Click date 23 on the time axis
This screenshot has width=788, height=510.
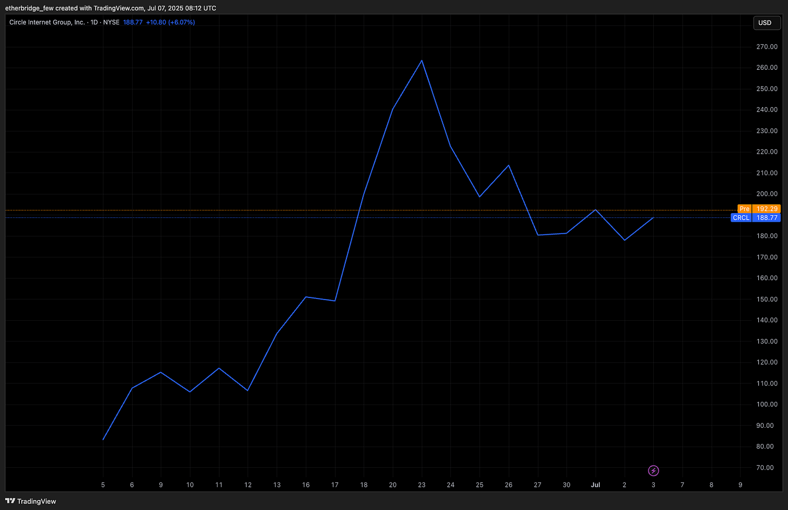[x=422, y=485]
